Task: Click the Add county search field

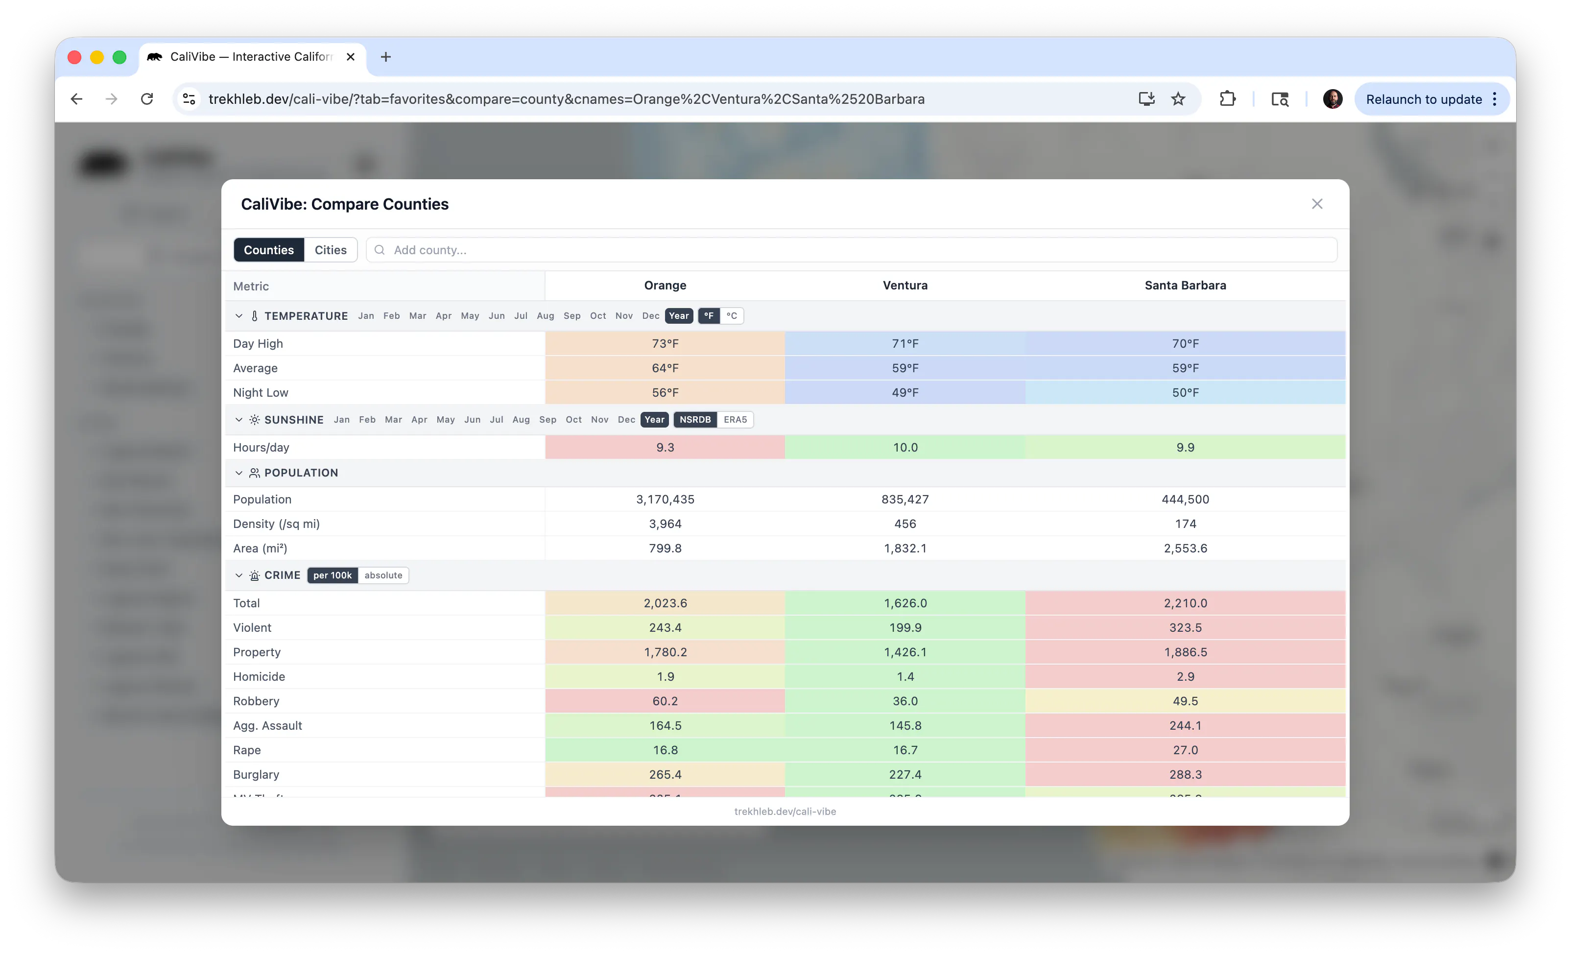Action: (x=851, y=250)
